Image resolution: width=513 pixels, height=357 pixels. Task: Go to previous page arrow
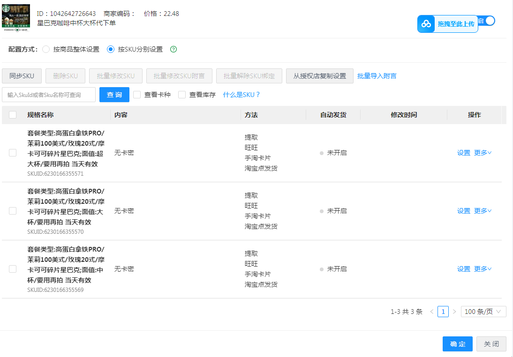tap(431, 312)
